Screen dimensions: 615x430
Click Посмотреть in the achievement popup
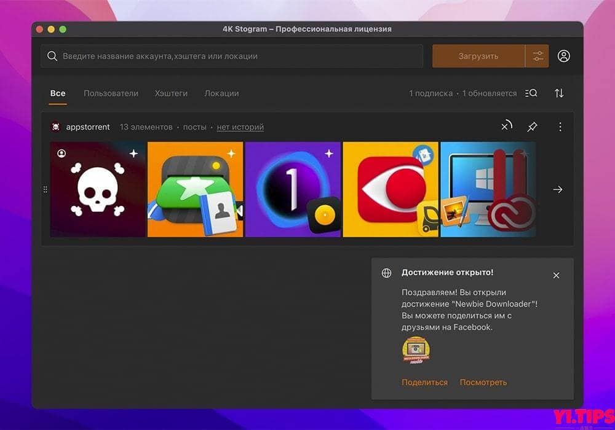[483, 381]
